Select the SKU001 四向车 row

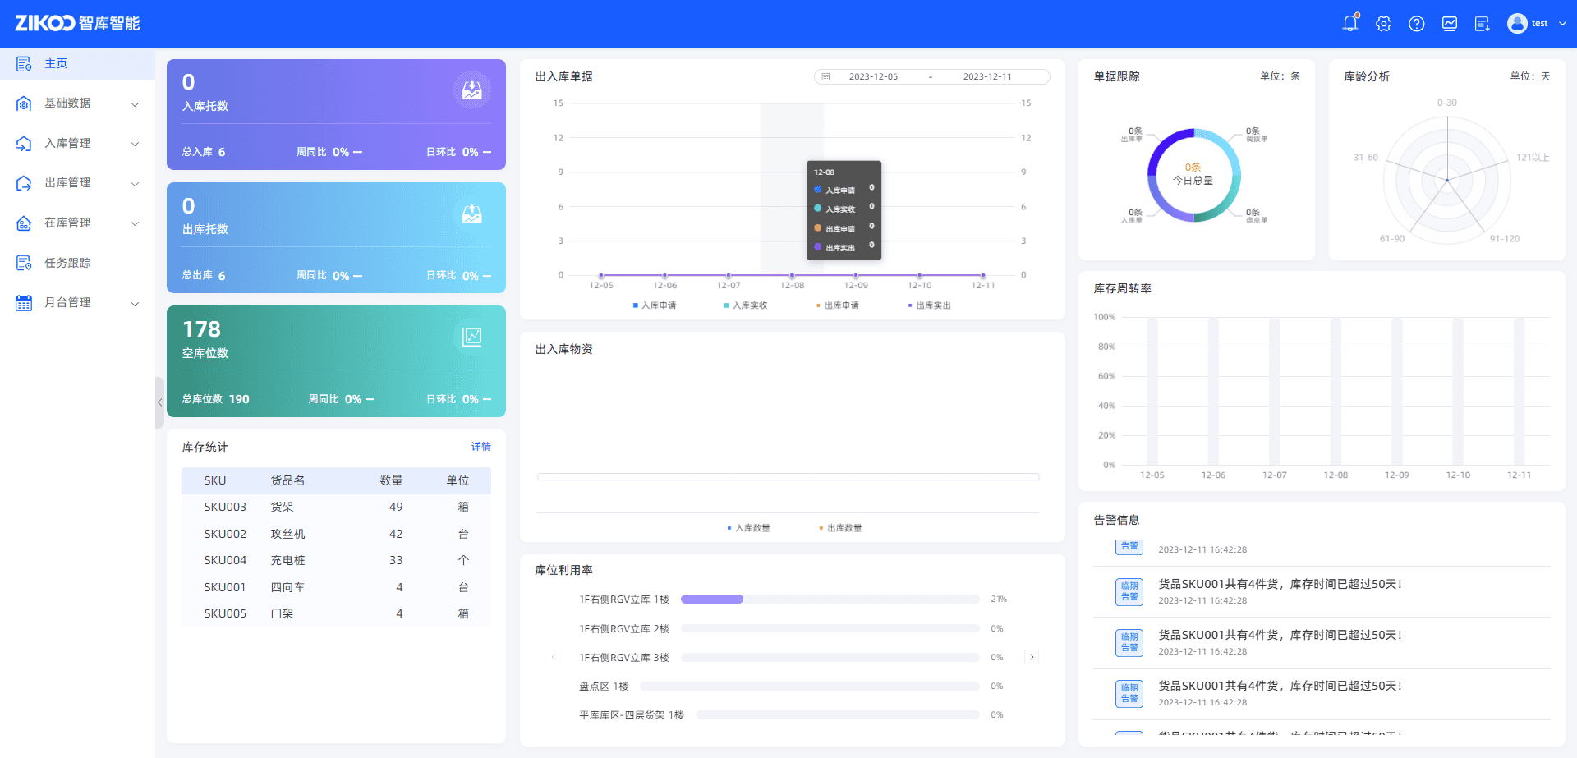pyautogui.click(x=336, y=587)
